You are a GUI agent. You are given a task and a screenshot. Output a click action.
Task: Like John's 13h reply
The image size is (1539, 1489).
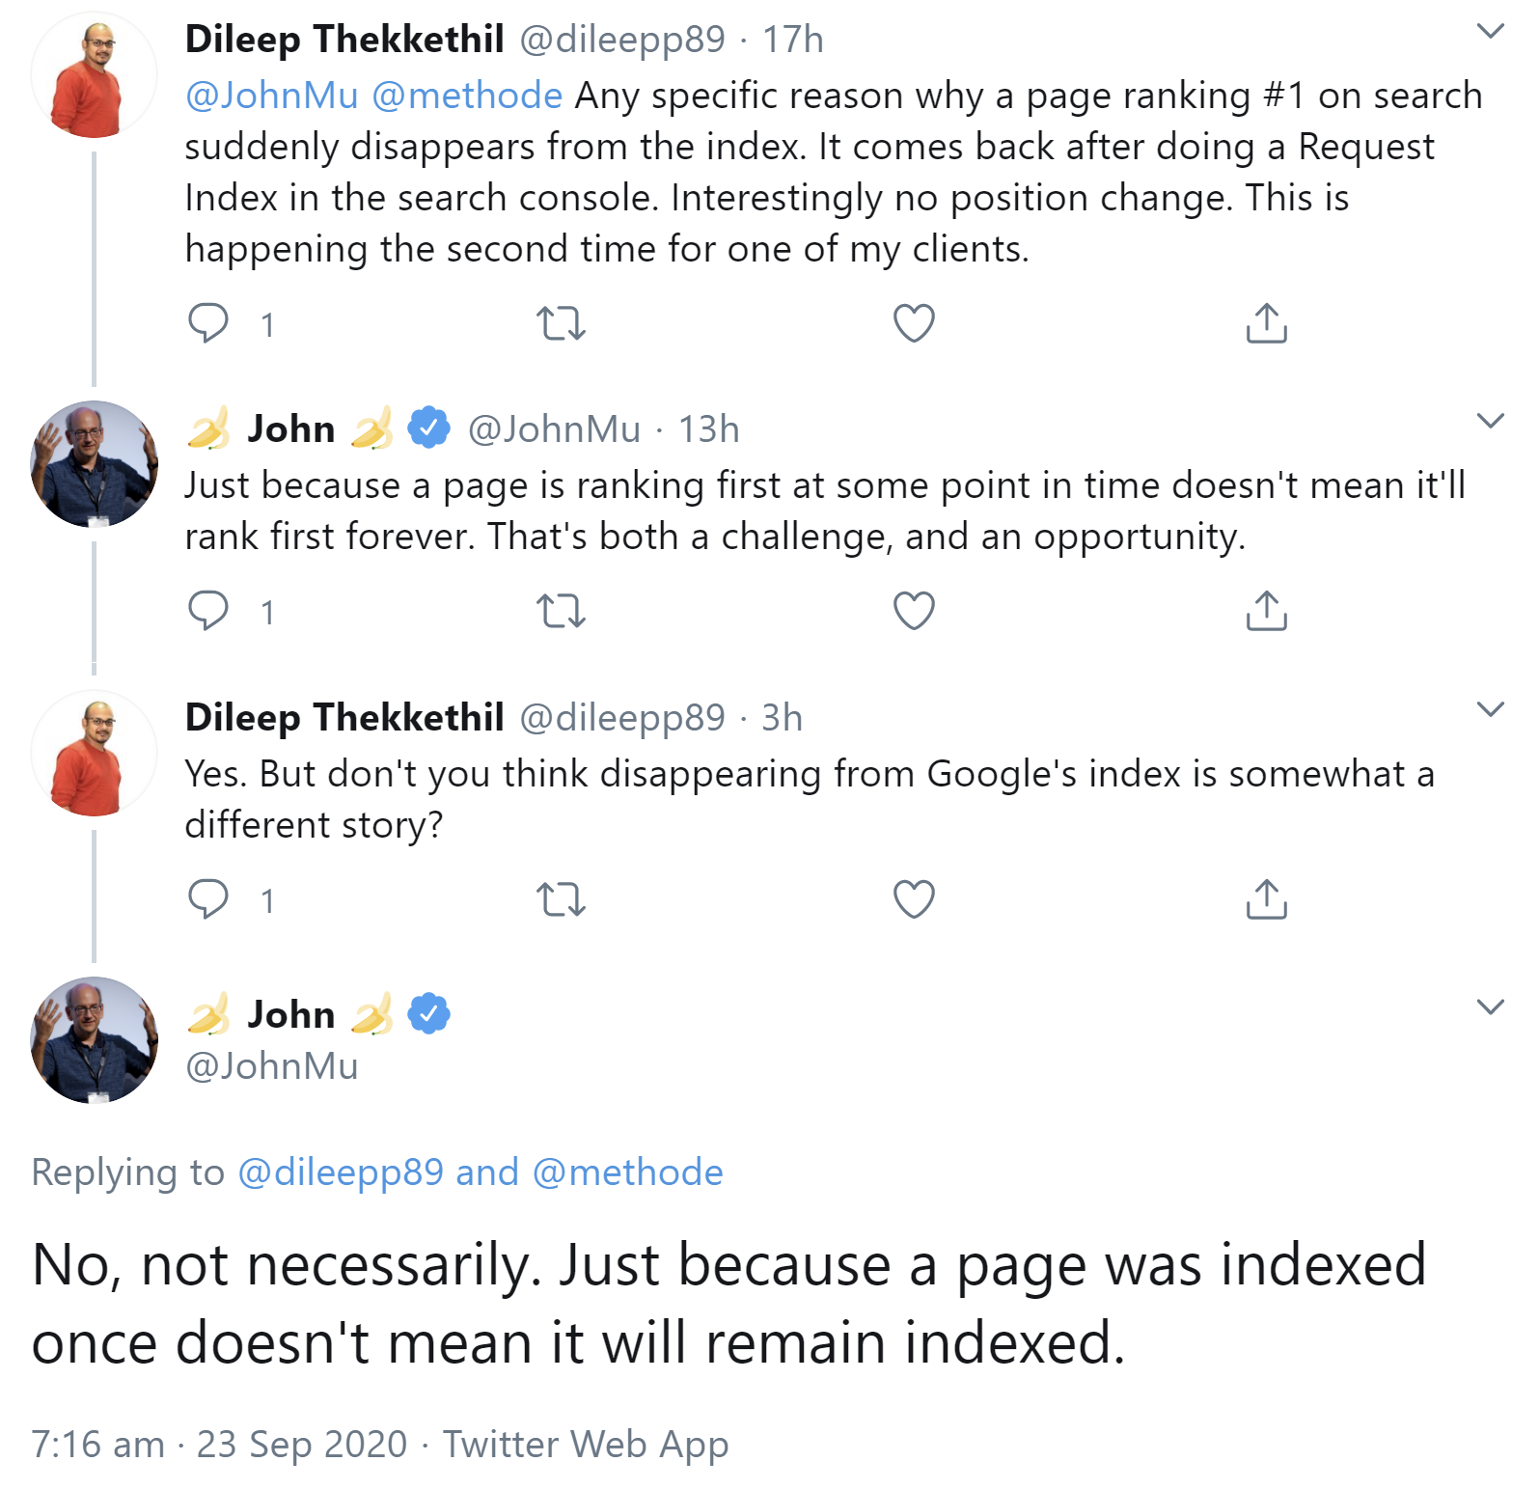(912, 608)
